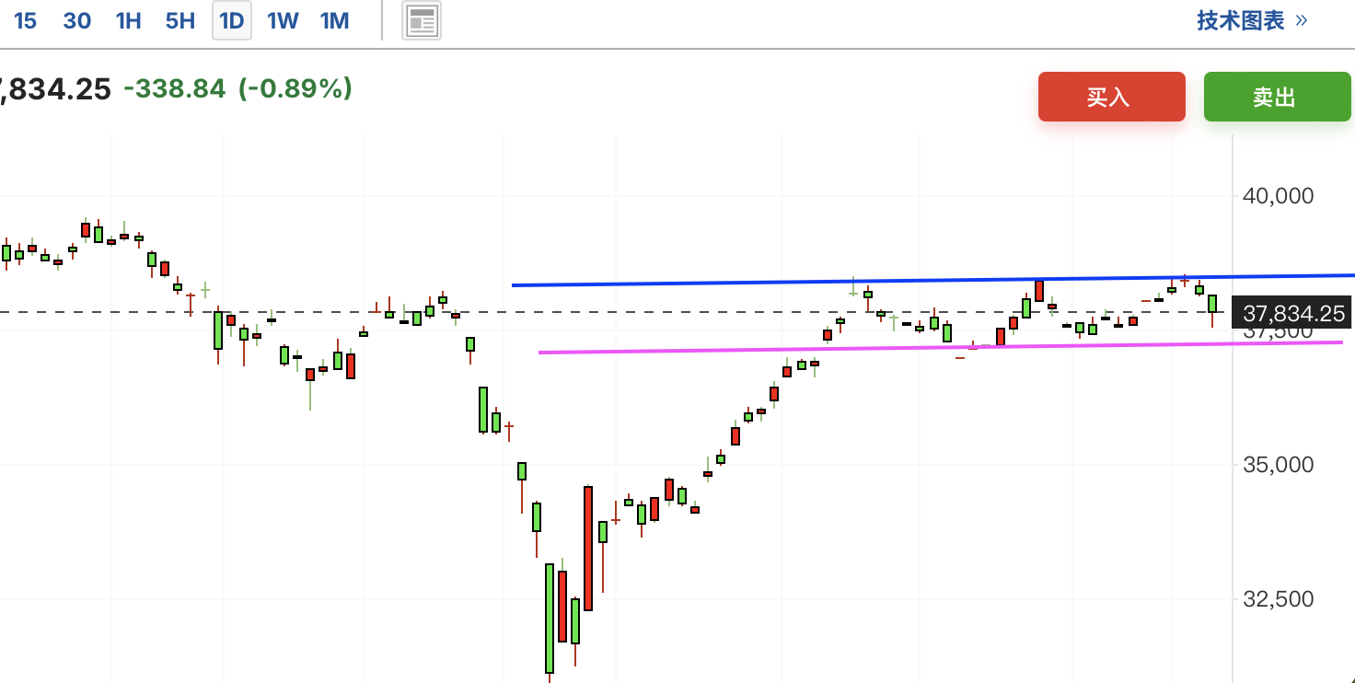Viewport: 1355px width, 683px height.
Task: Click the 40,000 price axis label
Action: (x=1279, y=196)
